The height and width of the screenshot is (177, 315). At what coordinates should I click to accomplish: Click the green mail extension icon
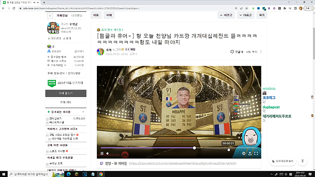point(253,8)
